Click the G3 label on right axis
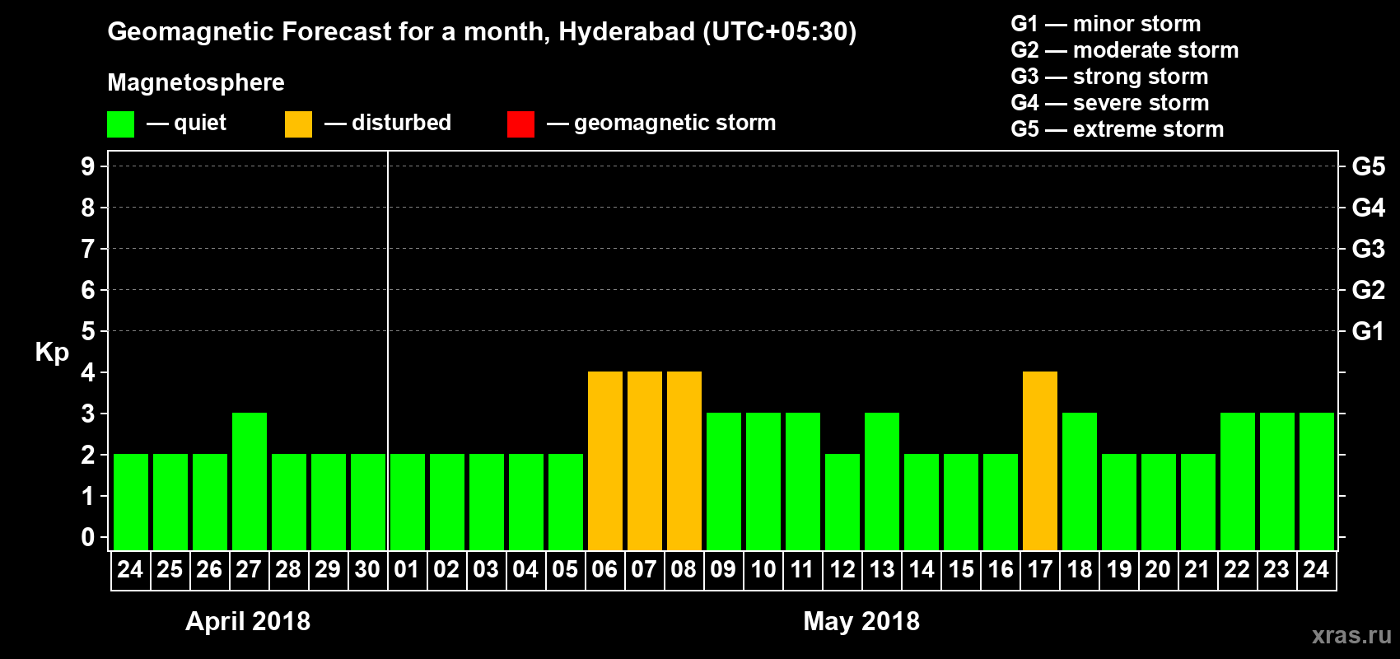Screen dimensions: 1400x659 click(x=1368, y=249)
